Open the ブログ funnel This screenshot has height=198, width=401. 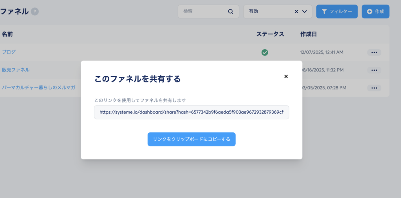(x=9, y=52)
